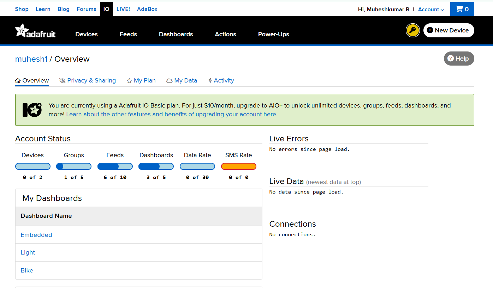The image size is (493, 288).
Task: Select the Overview tab
Action: [x=32, y=80]
